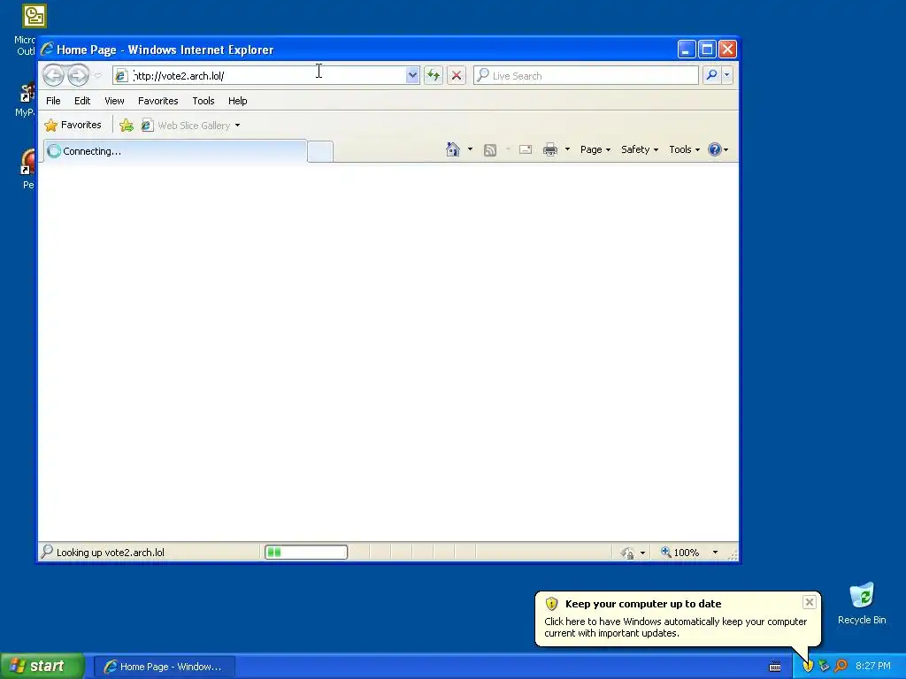This screenshot has height=679, width=906.
Task: Select the Recycle Bin desktop icon
Action: (862, 603)
